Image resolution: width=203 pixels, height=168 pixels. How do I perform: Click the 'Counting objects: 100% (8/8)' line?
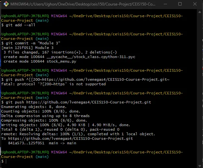[41, 111]
